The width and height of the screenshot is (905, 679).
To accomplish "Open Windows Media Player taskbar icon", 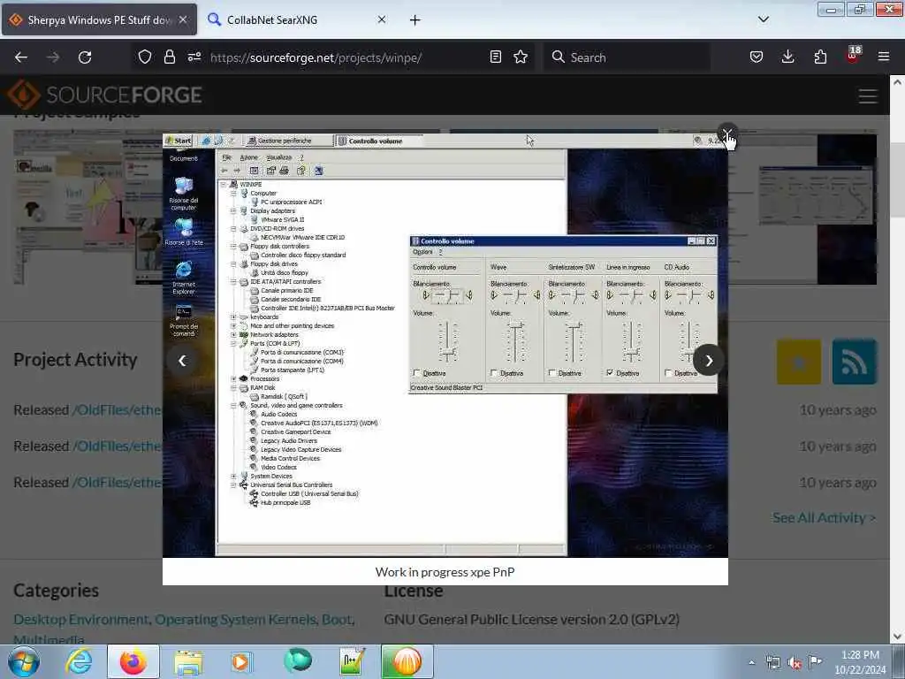I will click(241, 661).
